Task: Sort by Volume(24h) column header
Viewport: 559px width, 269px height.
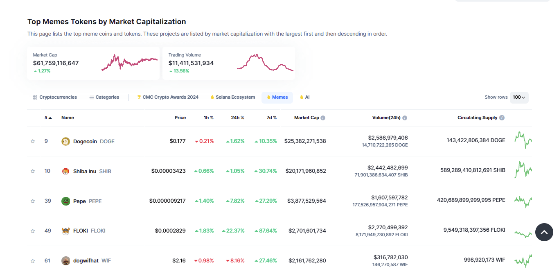Action: pyautogui.click(x=386, y=118)
